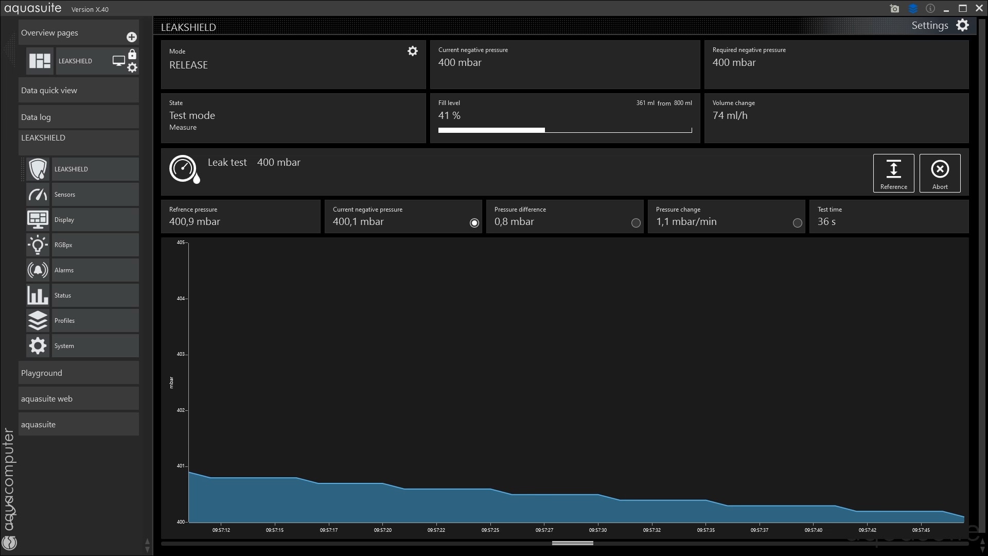Viewport: 988px width, 556px height.
Task: Select Current negative pressure chart radio
Action: (x=474, y=223)
